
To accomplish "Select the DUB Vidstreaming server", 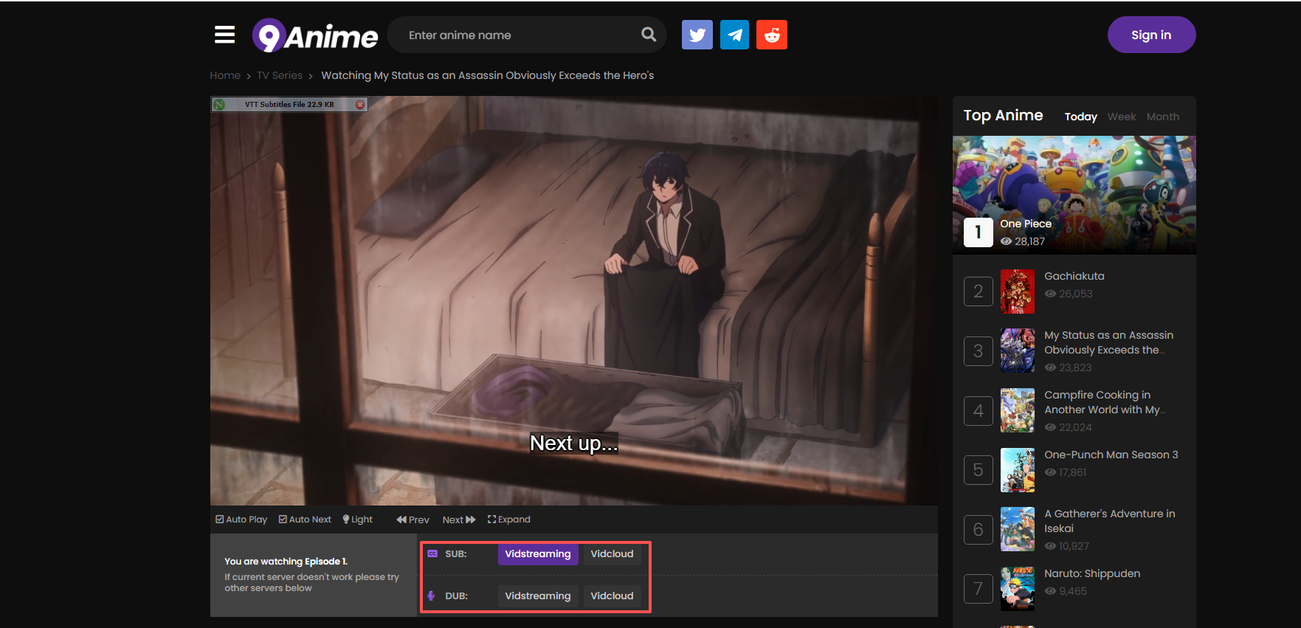I will pyautogui.click(x=537, y=596).
